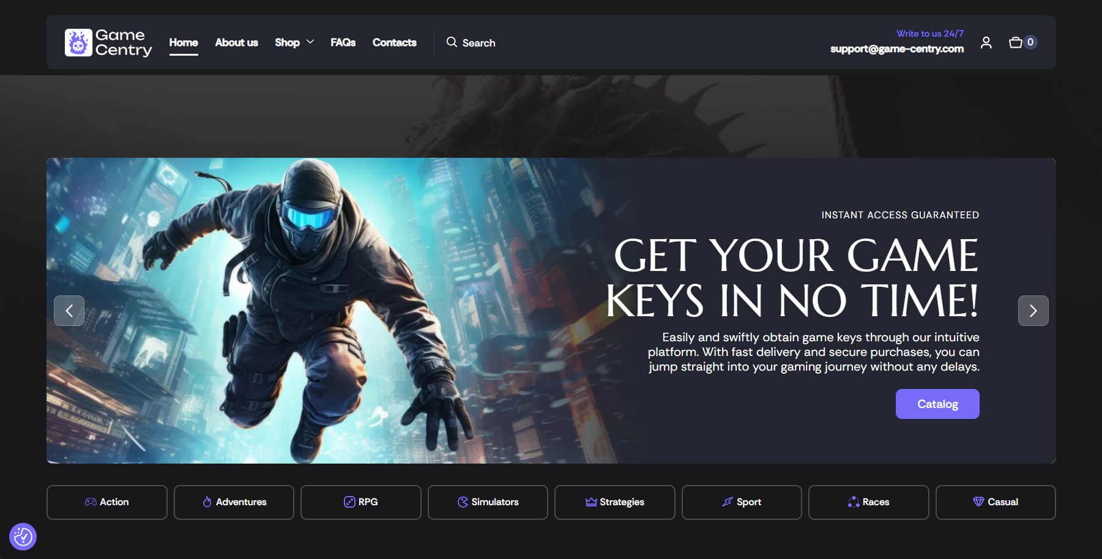Open the About us page

pyautogui.click(x=236, y=42)
